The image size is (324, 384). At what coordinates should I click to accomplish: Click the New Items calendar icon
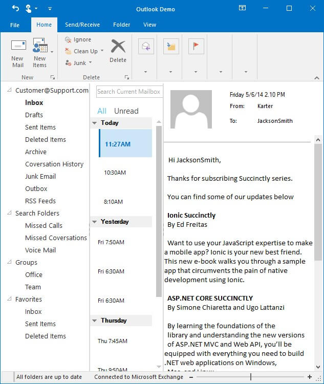[40, 46]
